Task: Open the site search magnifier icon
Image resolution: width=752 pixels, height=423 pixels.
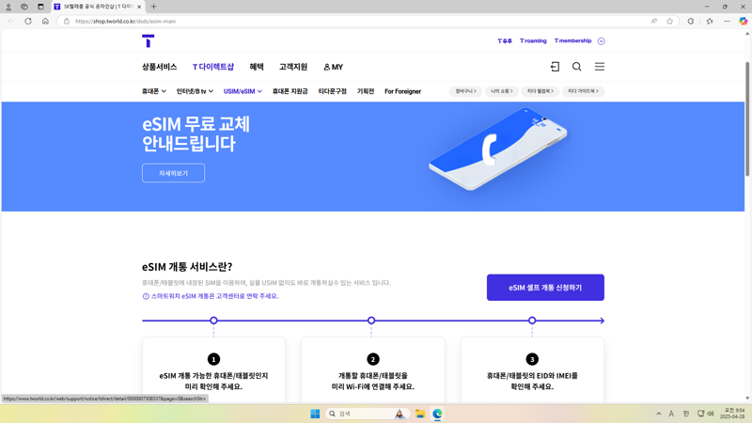Action: [x=576, y=67]
